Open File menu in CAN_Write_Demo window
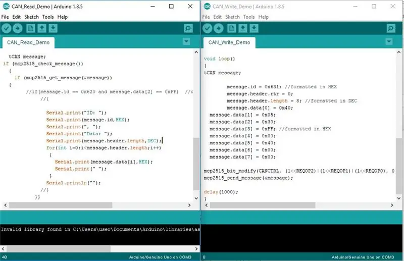The width and height of the screenshot is (404, 261). pyautogui.click(x=206, y=17)
